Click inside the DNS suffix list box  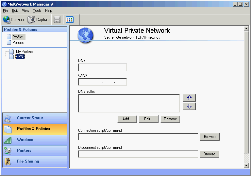(129, 103)
